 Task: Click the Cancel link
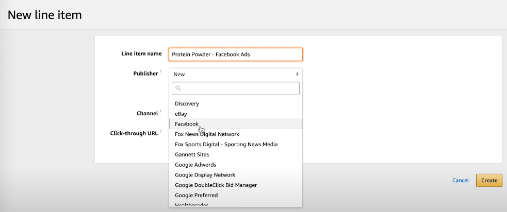click(x=460, y=180)
